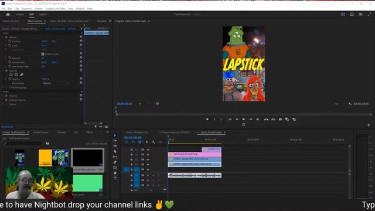Image resolution: width=375 pixels, height=211 pixels.
Task: Expand the Time Remapping group
Action: tap(3, 87)
